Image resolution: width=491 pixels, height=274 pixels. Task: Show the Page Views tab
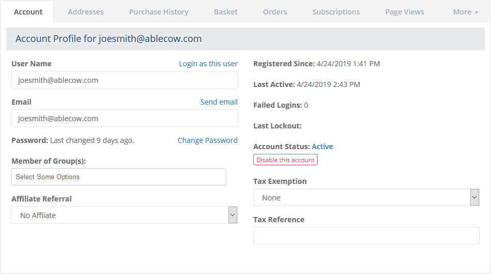pos(404,11)
